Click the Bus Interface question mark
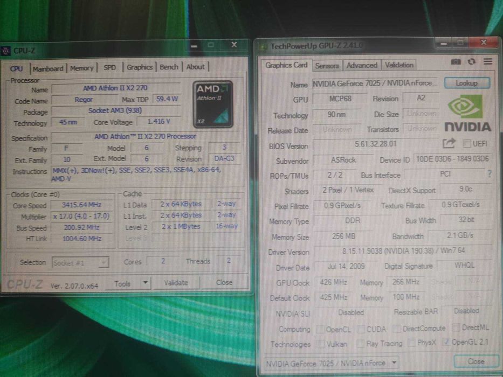The width and height of the screenshot is (503, 377). (x=489, y=173)
